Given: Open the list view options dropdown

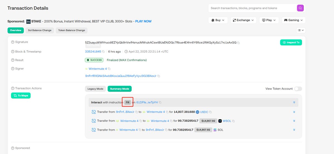Looking at the screenshot, I should (301, 30).
